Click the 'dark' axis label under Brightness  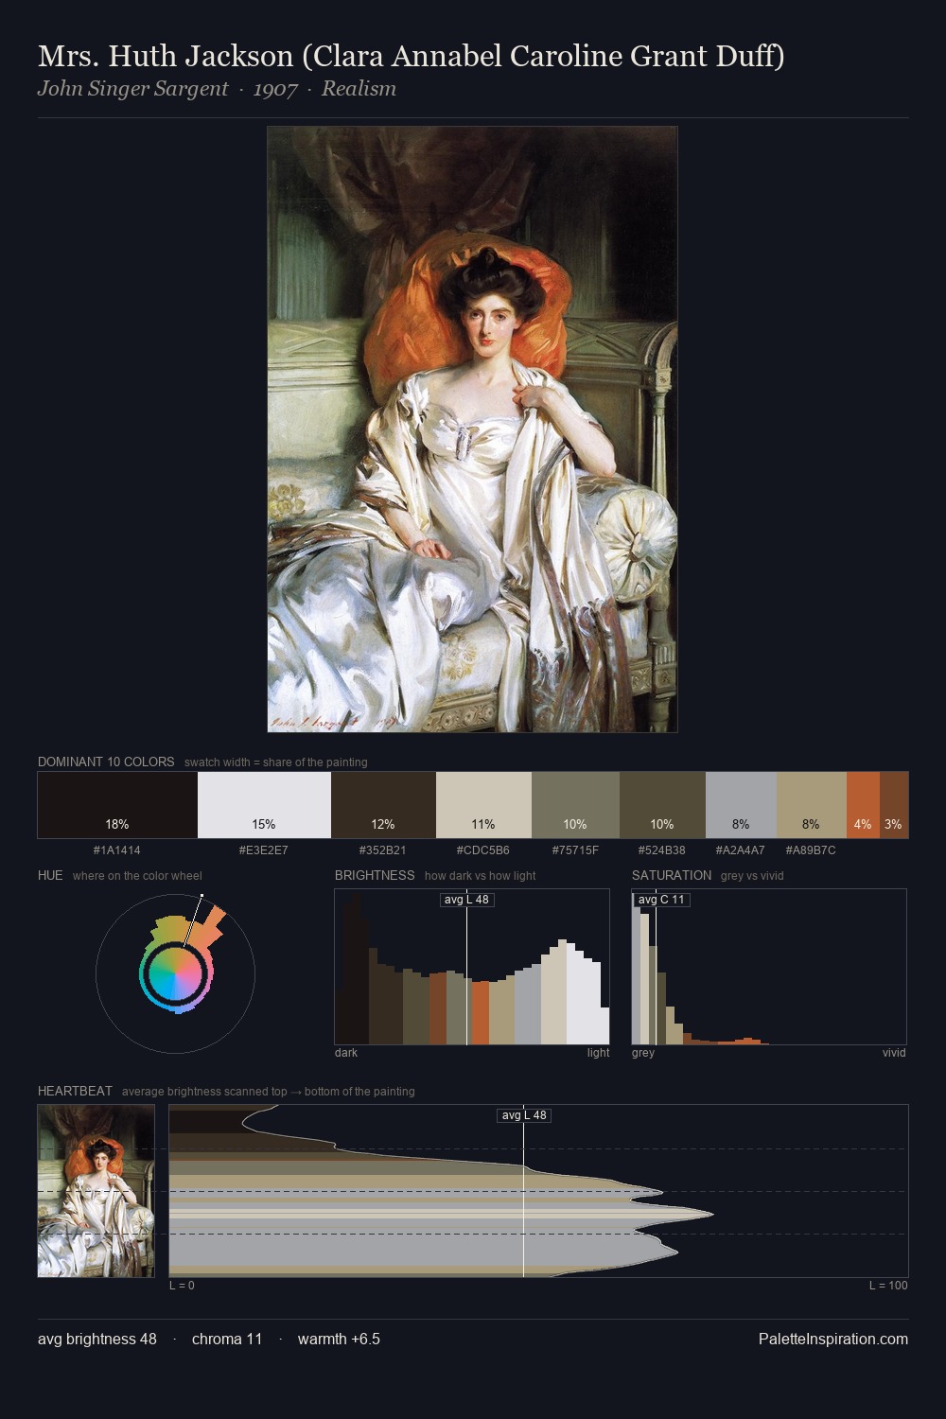click(x=346, y=1053)
